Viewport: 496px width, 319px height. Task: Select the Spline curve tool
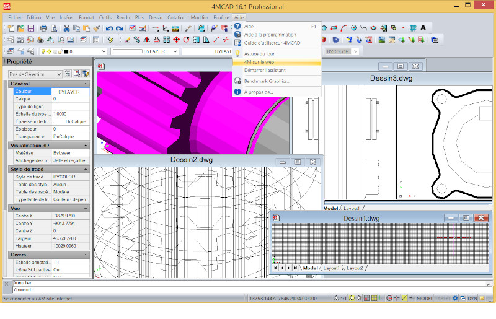363,28
